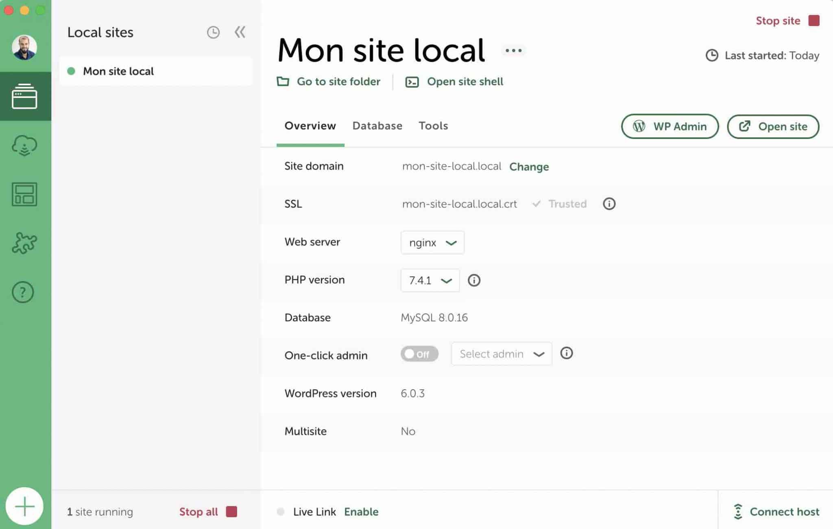833x529 pixels.
Task: Click the 1 site running status
Action: pyautogui.click(x=100, y=512)
